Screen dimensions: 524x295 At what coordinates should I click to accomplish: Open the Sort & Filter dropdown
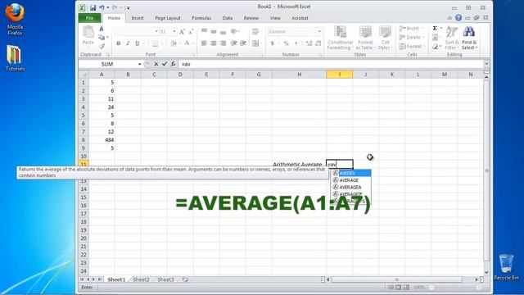pos(452,38)
